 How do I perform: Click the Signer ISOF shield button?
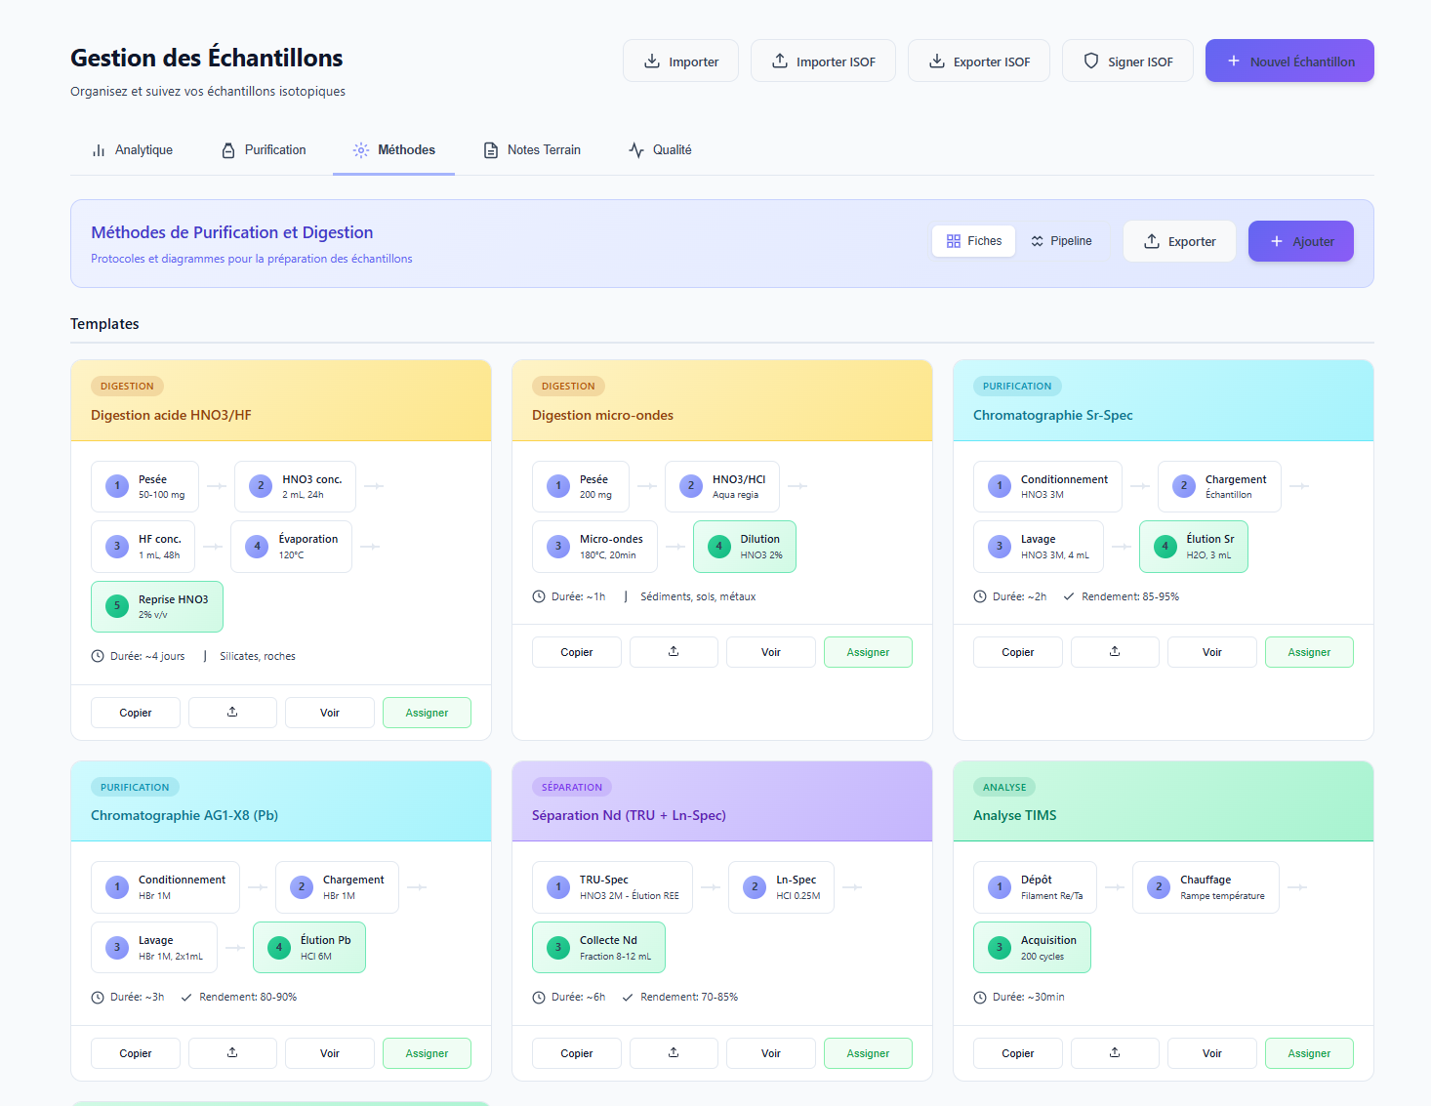tap(1127, 61)
